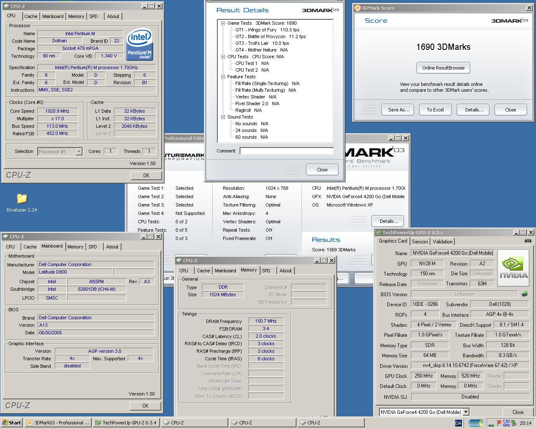Click CAS# Latency 2.0 clocks value
The height and width of the screenshot is (429, 536).
266,336
